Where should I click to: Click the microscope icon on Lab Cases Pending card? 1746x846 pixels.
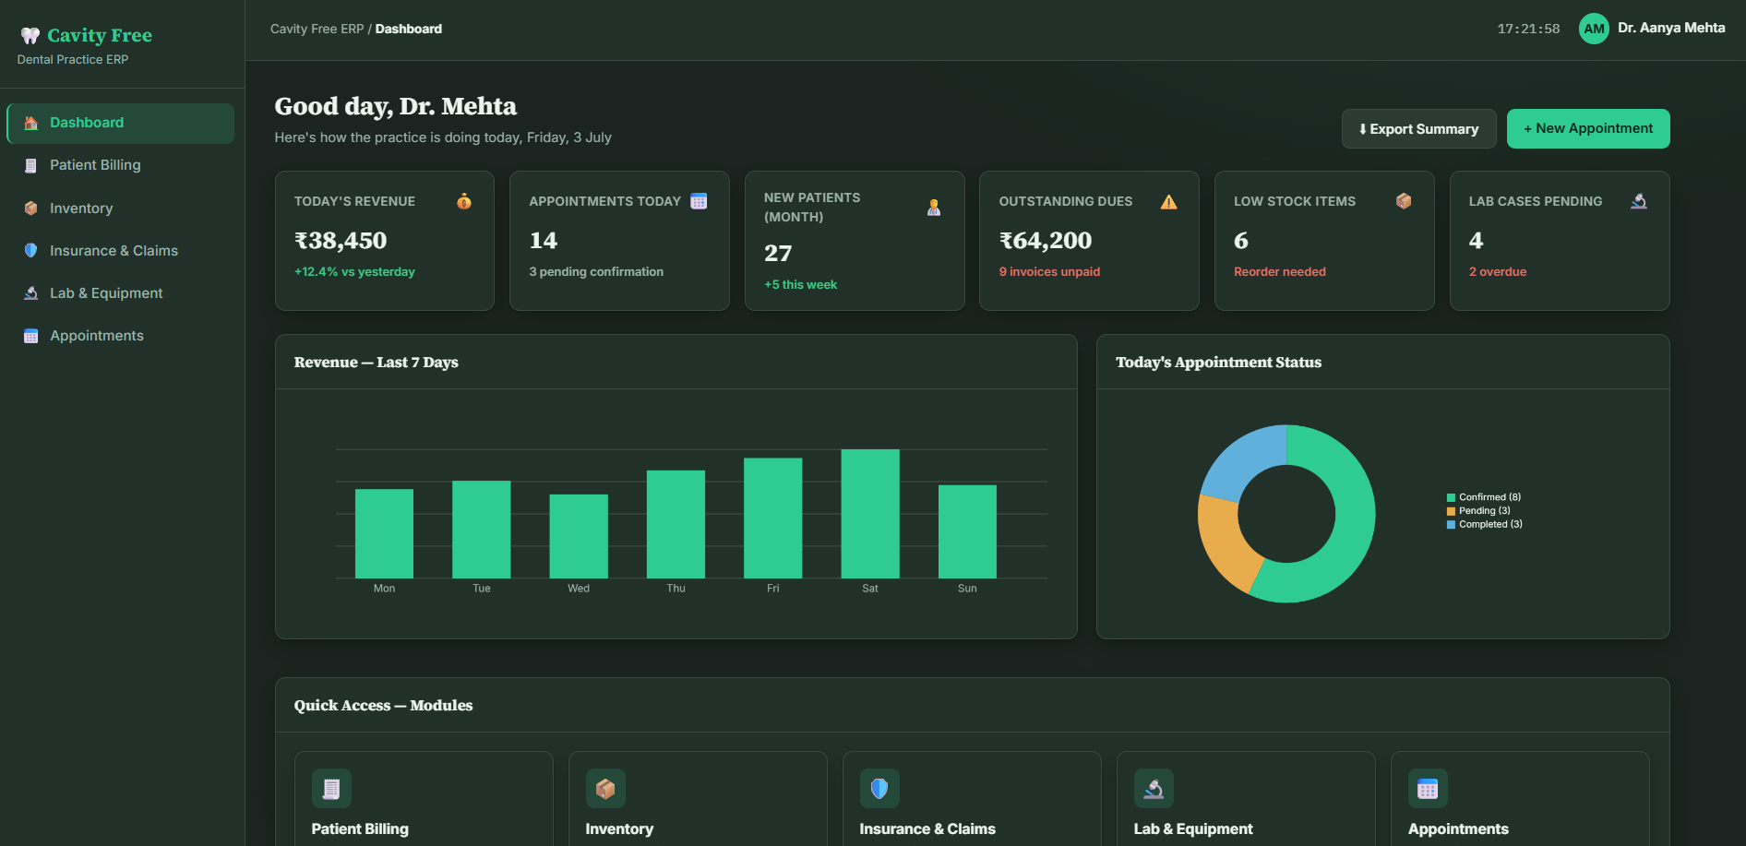click(x=1639, y=201)
